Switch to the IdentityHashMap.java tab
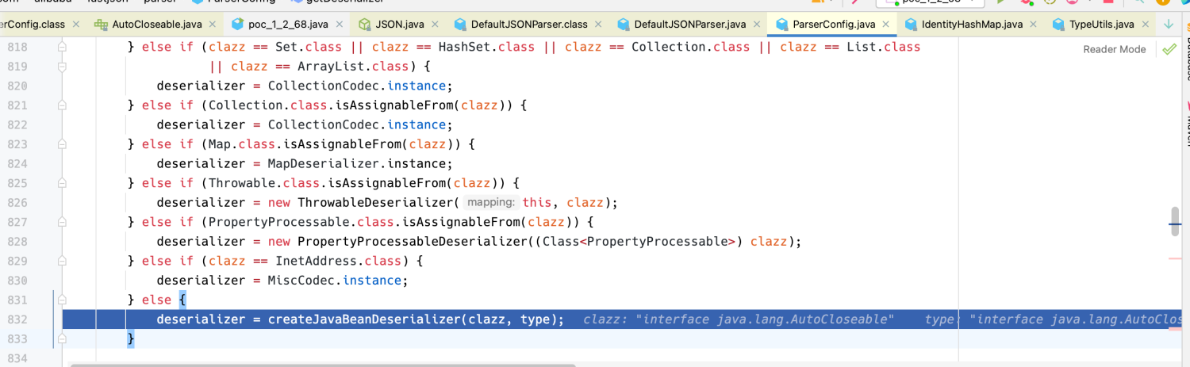 click(x=972, y=25)
